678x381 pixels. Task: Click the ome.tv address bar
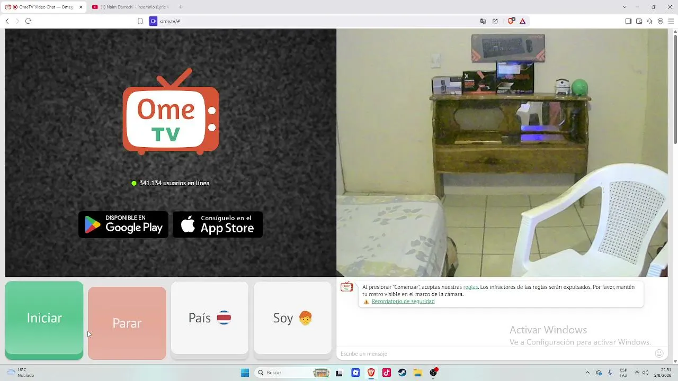tap(318, 21)
